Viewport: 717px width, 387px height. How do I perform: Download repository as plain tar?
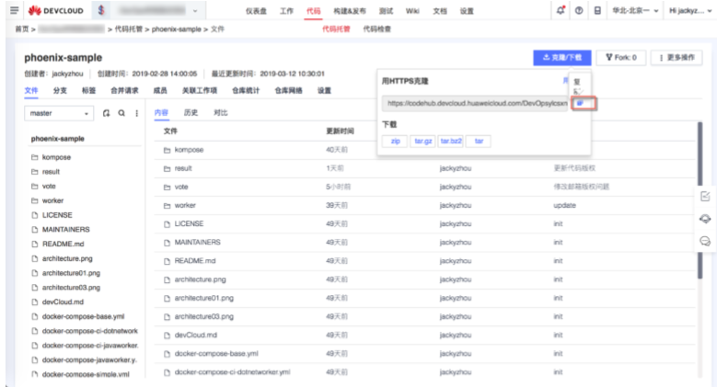click(x=479, y=142)
